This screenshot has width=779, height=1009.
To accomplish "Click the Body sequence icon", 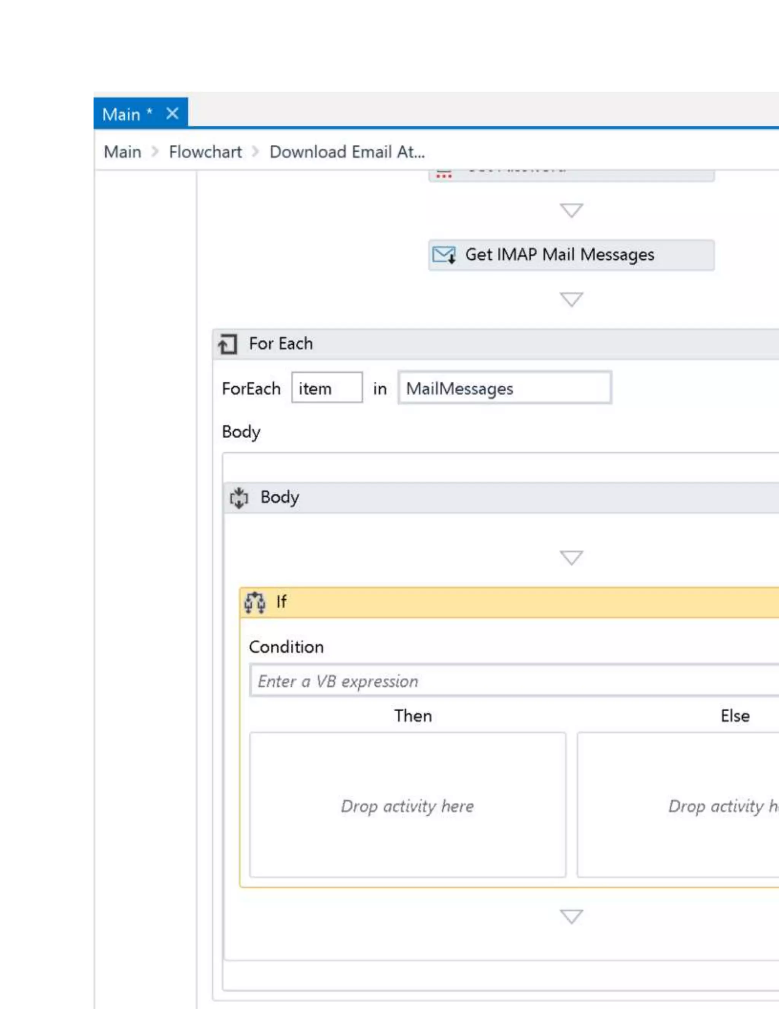I will coord(239,498).
